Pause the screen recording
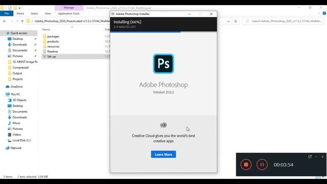 tap(262, 165)
